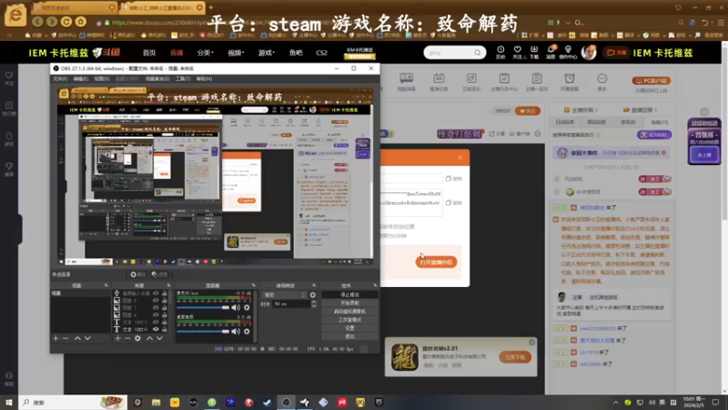Expand the 游戏 dropdown in Douyu nav
Image resolution: width=728 pixels, height=410 pixels.
point(267,53)
